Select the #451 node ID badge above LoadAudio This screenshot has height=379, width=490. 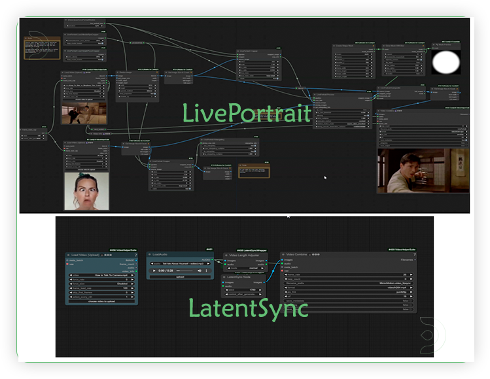coord(209,249)
